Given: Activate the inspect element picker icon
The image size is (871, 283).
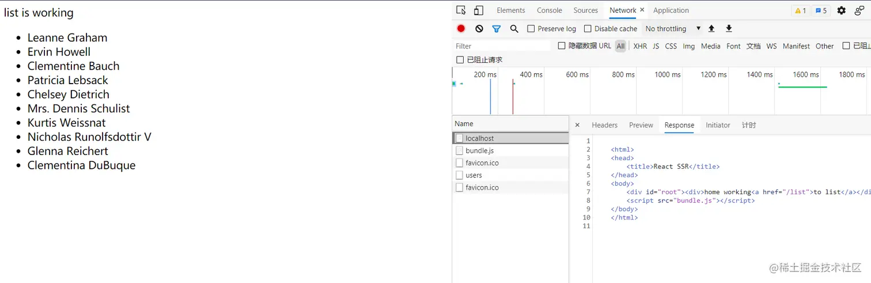Looking at the screenshot, I should point(461,10).
